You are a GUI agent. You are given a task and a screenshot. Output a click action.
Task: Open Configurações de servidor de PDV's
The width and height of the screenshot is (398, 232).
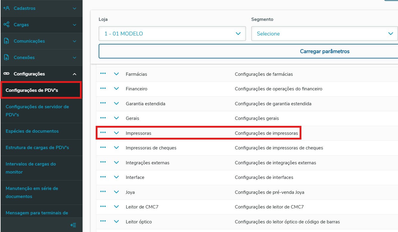coord(41,111)
